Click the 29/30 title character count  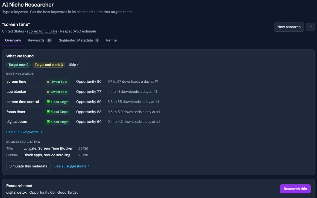(x=83, y=149)
